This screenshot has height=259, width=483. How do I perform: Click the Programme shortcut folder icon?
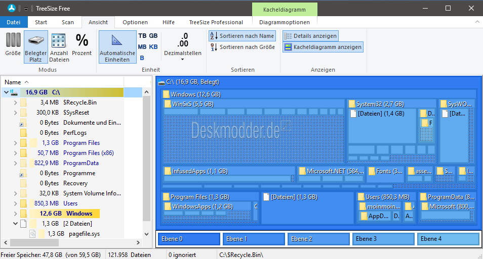pos(23,173)
